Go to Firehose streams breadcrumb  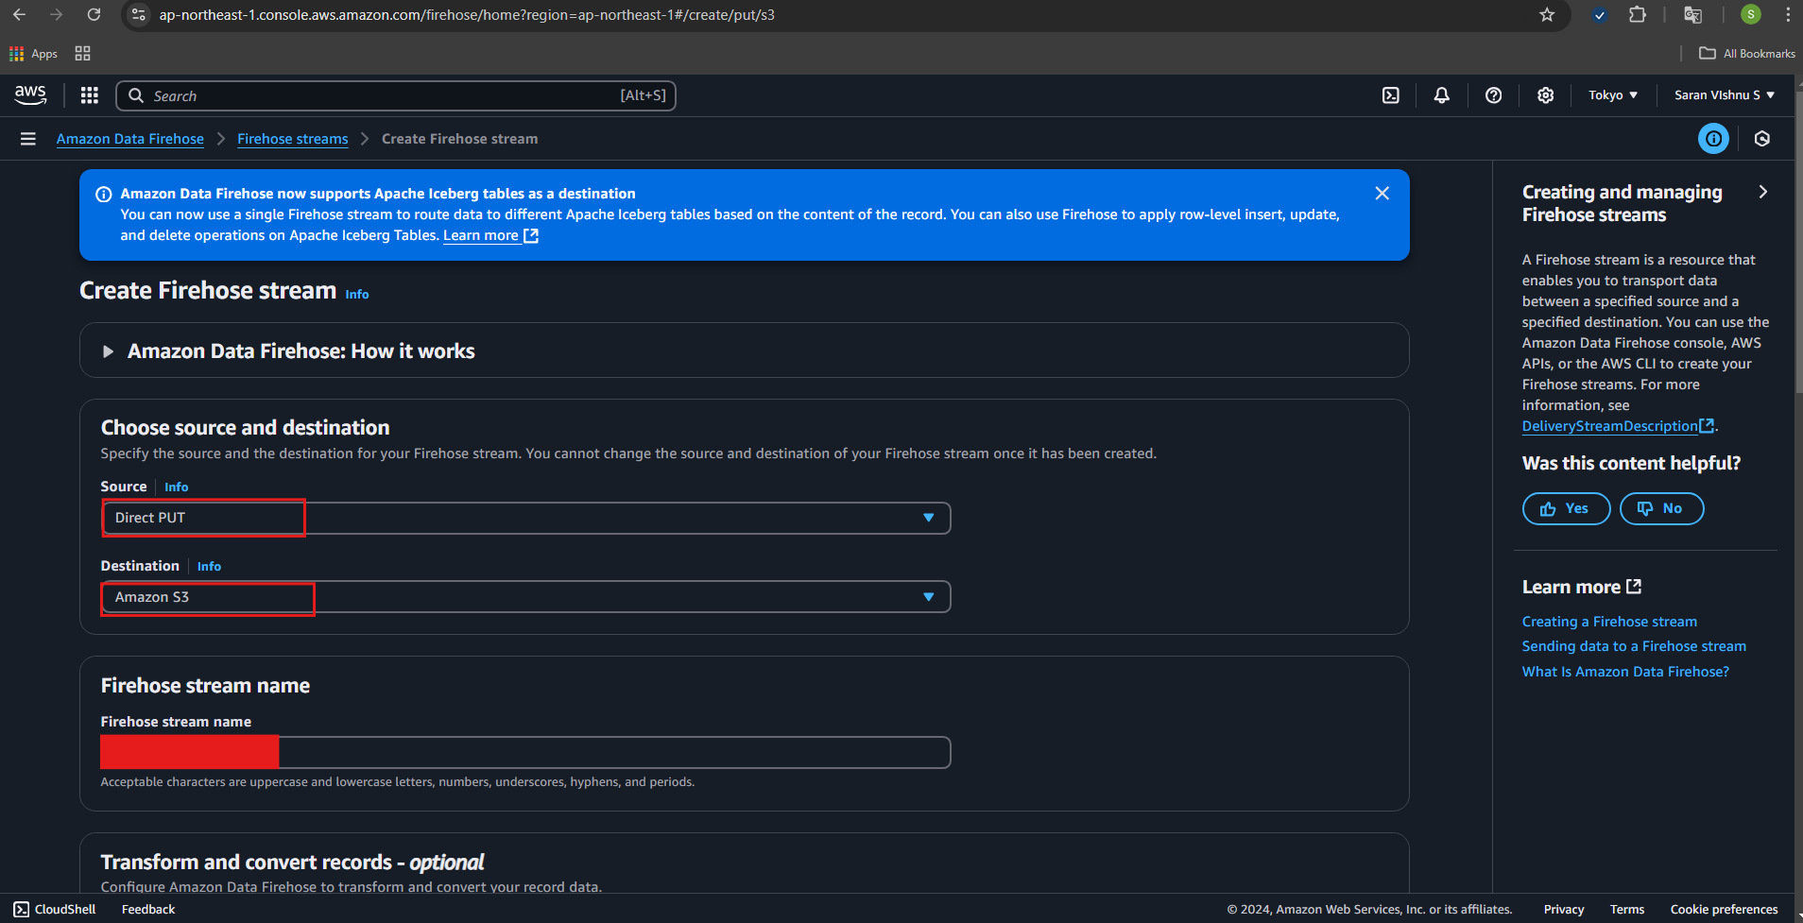(292, 139)
